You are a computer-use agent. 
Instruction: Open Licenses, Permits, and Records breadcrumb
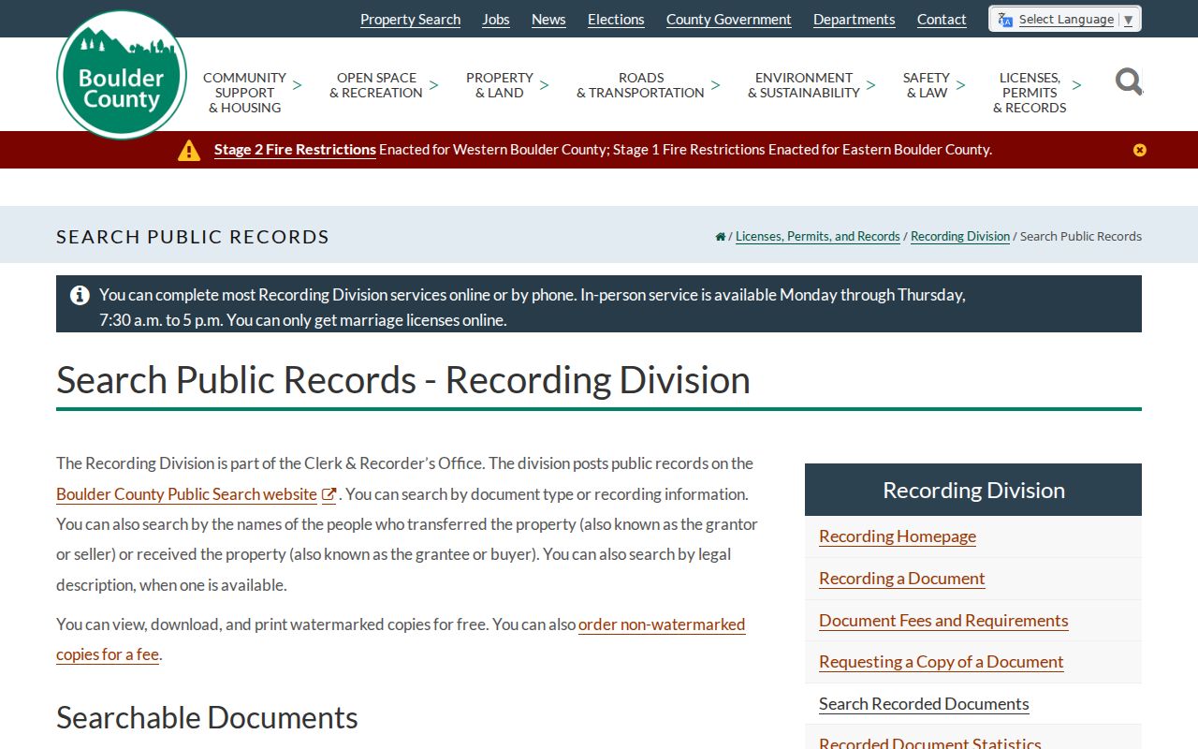pos(818,237)
